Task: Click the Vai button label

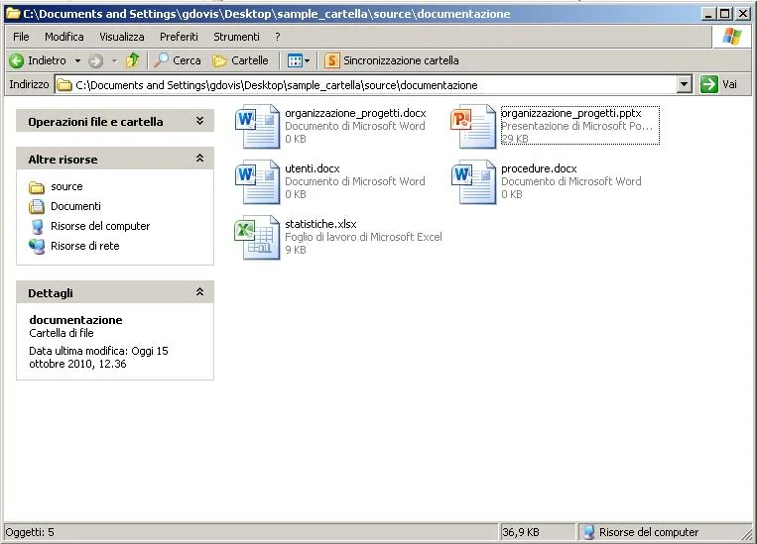Action: [730, 85]
